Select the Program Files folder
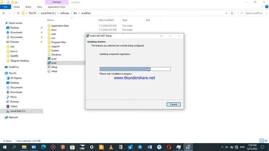This screenshot has width=269, height=151. [x=58, y=42]
